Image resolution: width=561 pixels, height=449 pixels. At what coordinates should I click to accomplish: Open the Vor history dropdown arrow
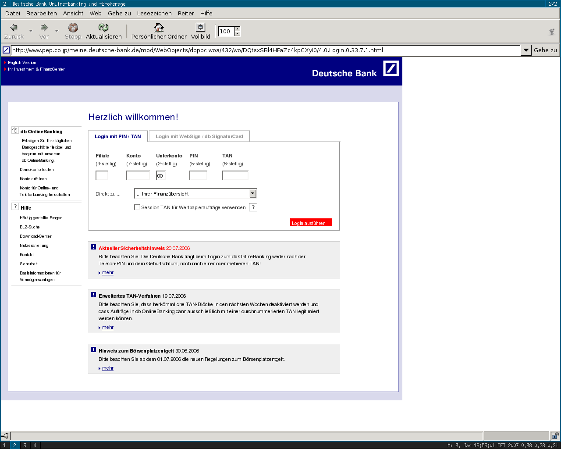[57, 31]
